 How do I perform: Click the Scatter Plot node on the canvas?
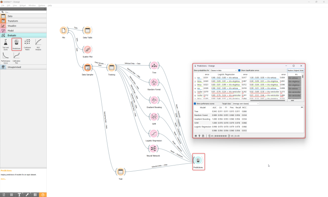click(x=87, y=50)
